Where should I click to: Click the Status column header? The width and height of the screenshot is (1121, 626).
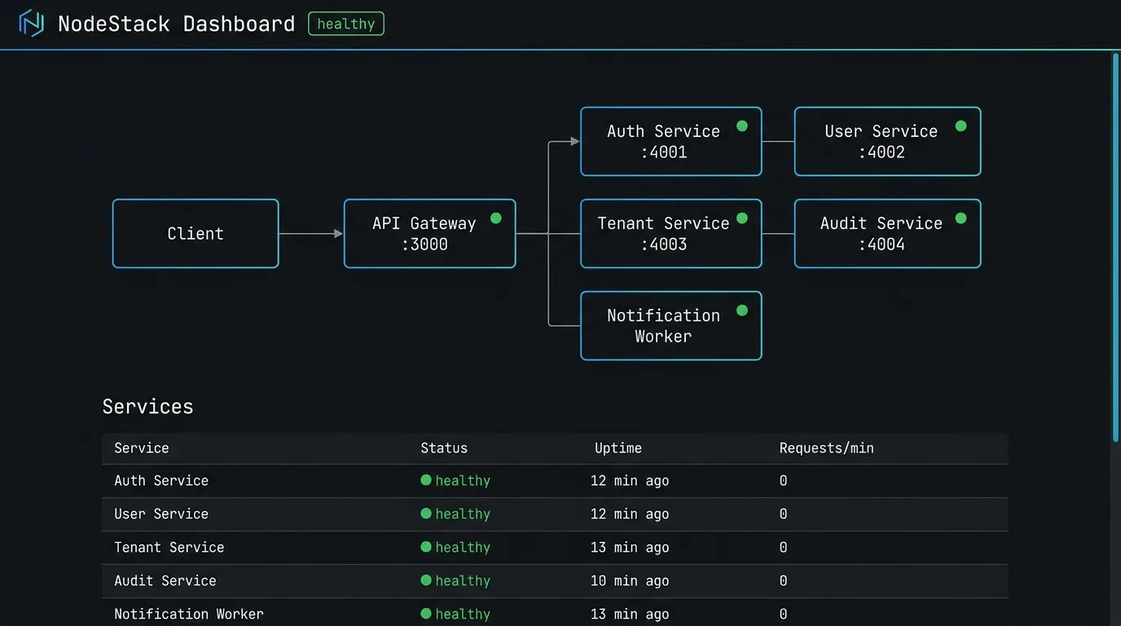[444, 448]
